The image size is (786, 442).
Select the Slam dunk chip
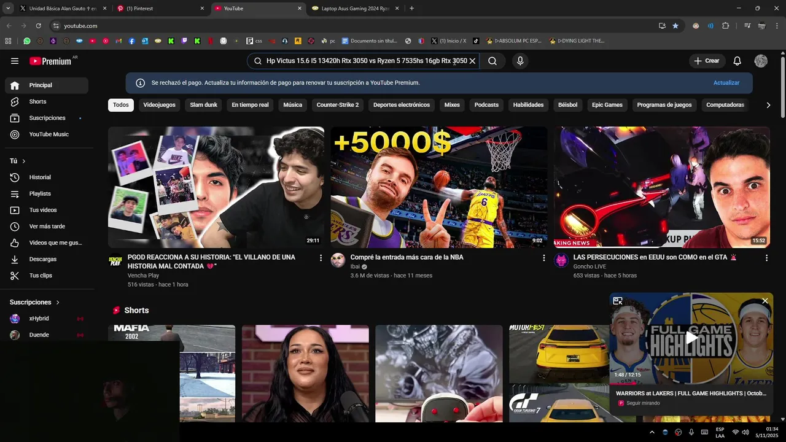pos(203,105)
